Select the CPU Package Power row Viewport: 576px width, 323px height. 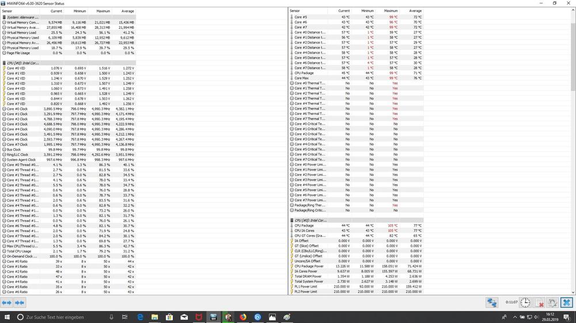click(x=310, y=266)
